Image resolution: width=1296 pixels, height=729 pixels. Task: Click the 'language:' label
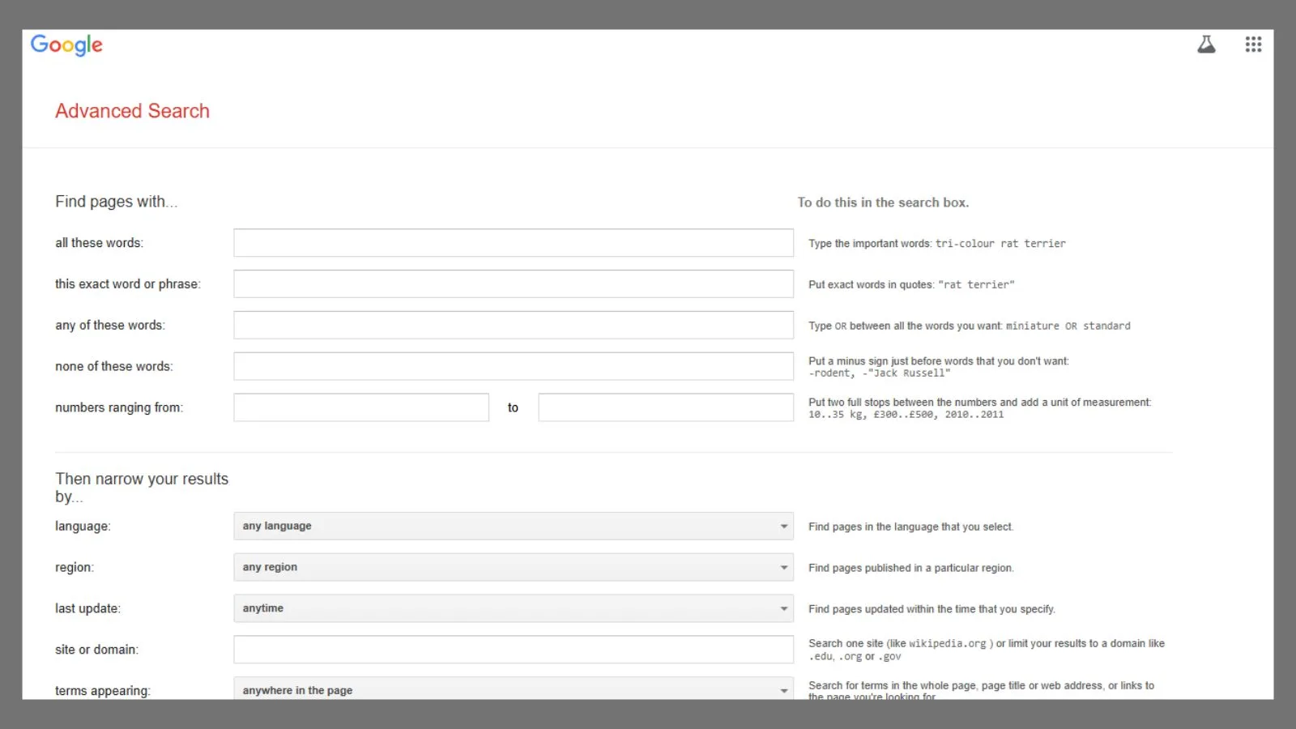pyautogui.click(x=83, y=526)
